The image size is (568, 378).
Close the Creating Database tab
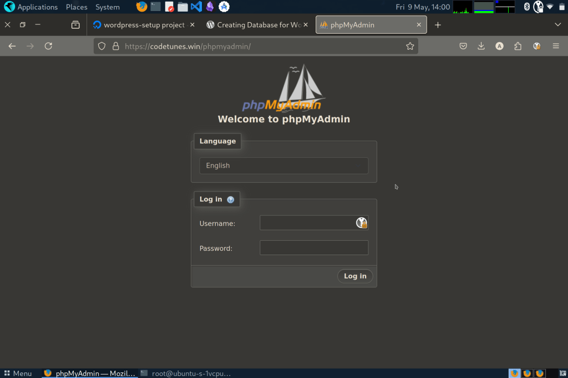point(306,24)
